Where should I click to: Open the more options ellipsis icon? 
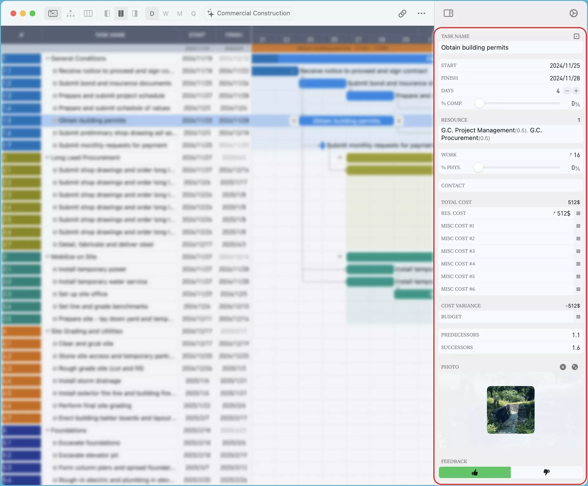pyautogui.click(x=421, y=13)
